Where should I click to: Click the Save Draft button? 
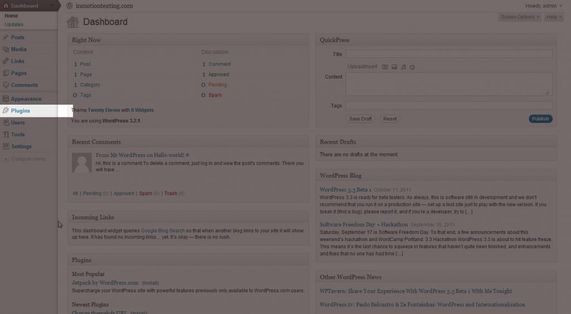click(x=360, y=119)
